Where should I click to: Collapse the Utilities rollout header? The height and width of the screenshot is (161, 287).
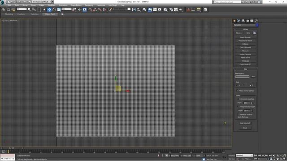245,29
